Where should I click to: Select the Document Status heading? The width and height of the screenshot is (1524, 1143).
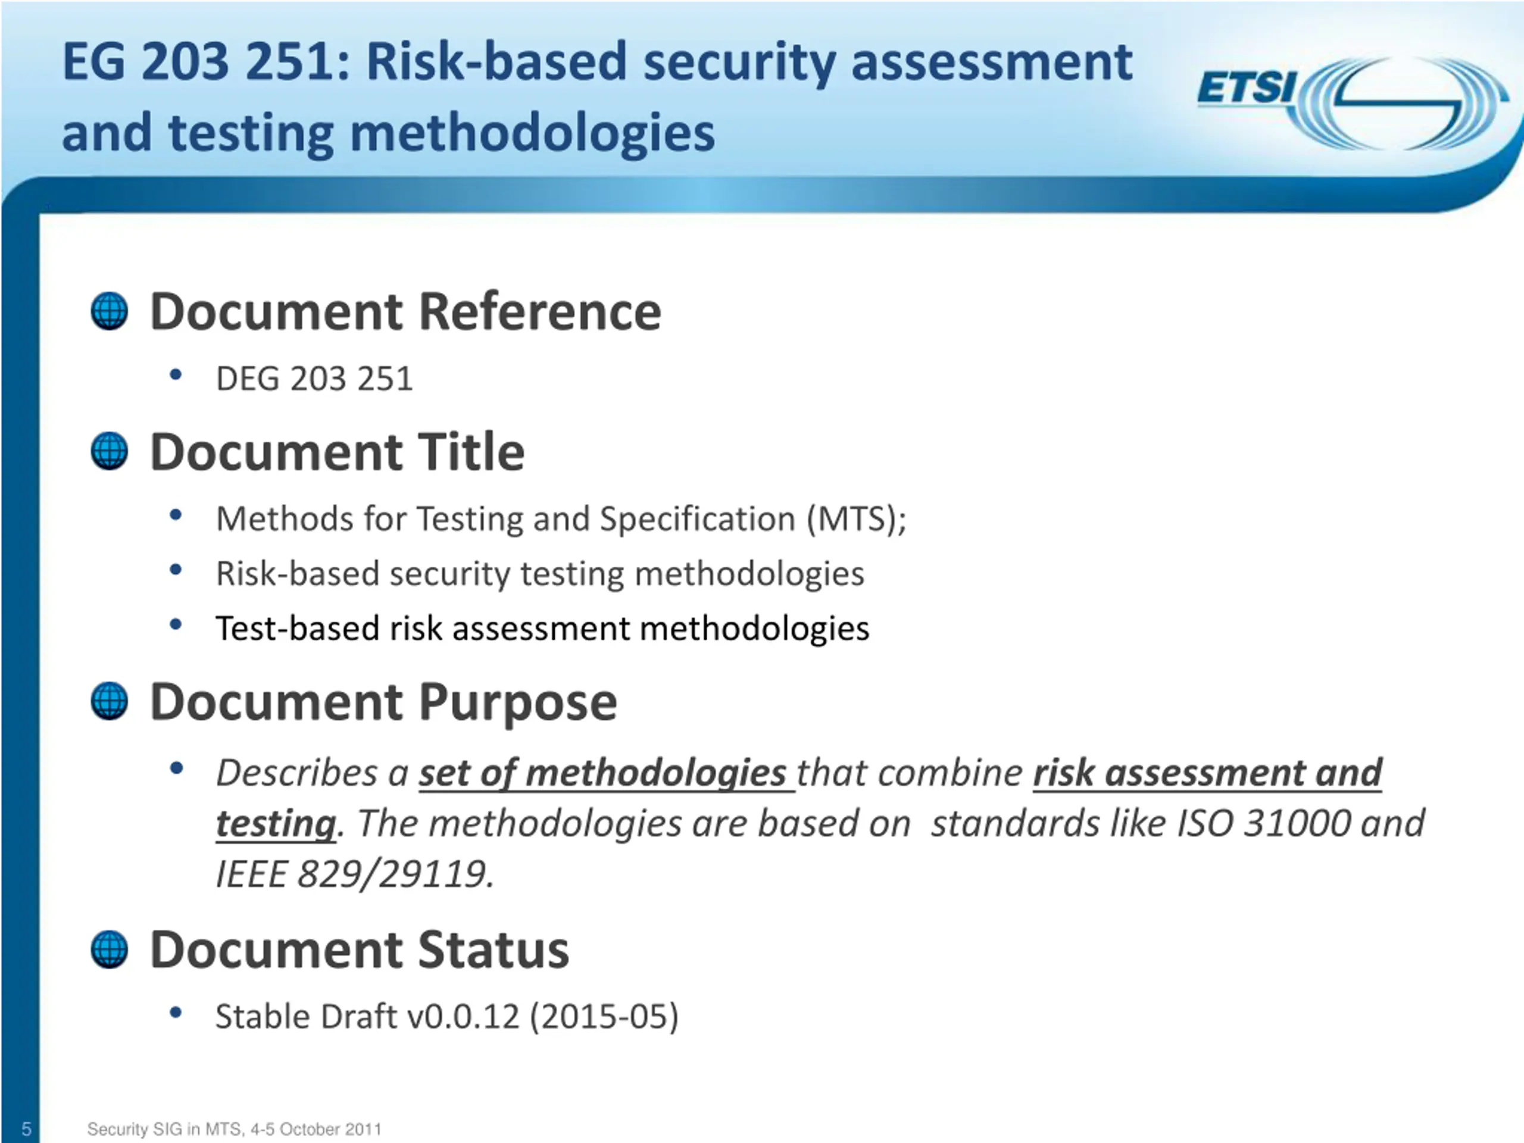(x=360, y=950)
